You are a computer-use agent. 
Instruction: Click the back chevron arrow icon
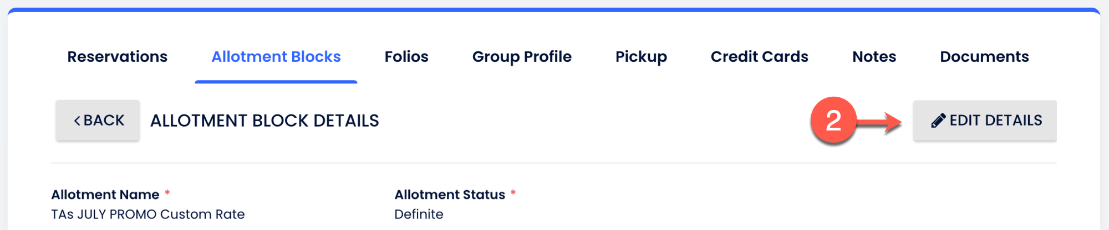pos(77,121)
